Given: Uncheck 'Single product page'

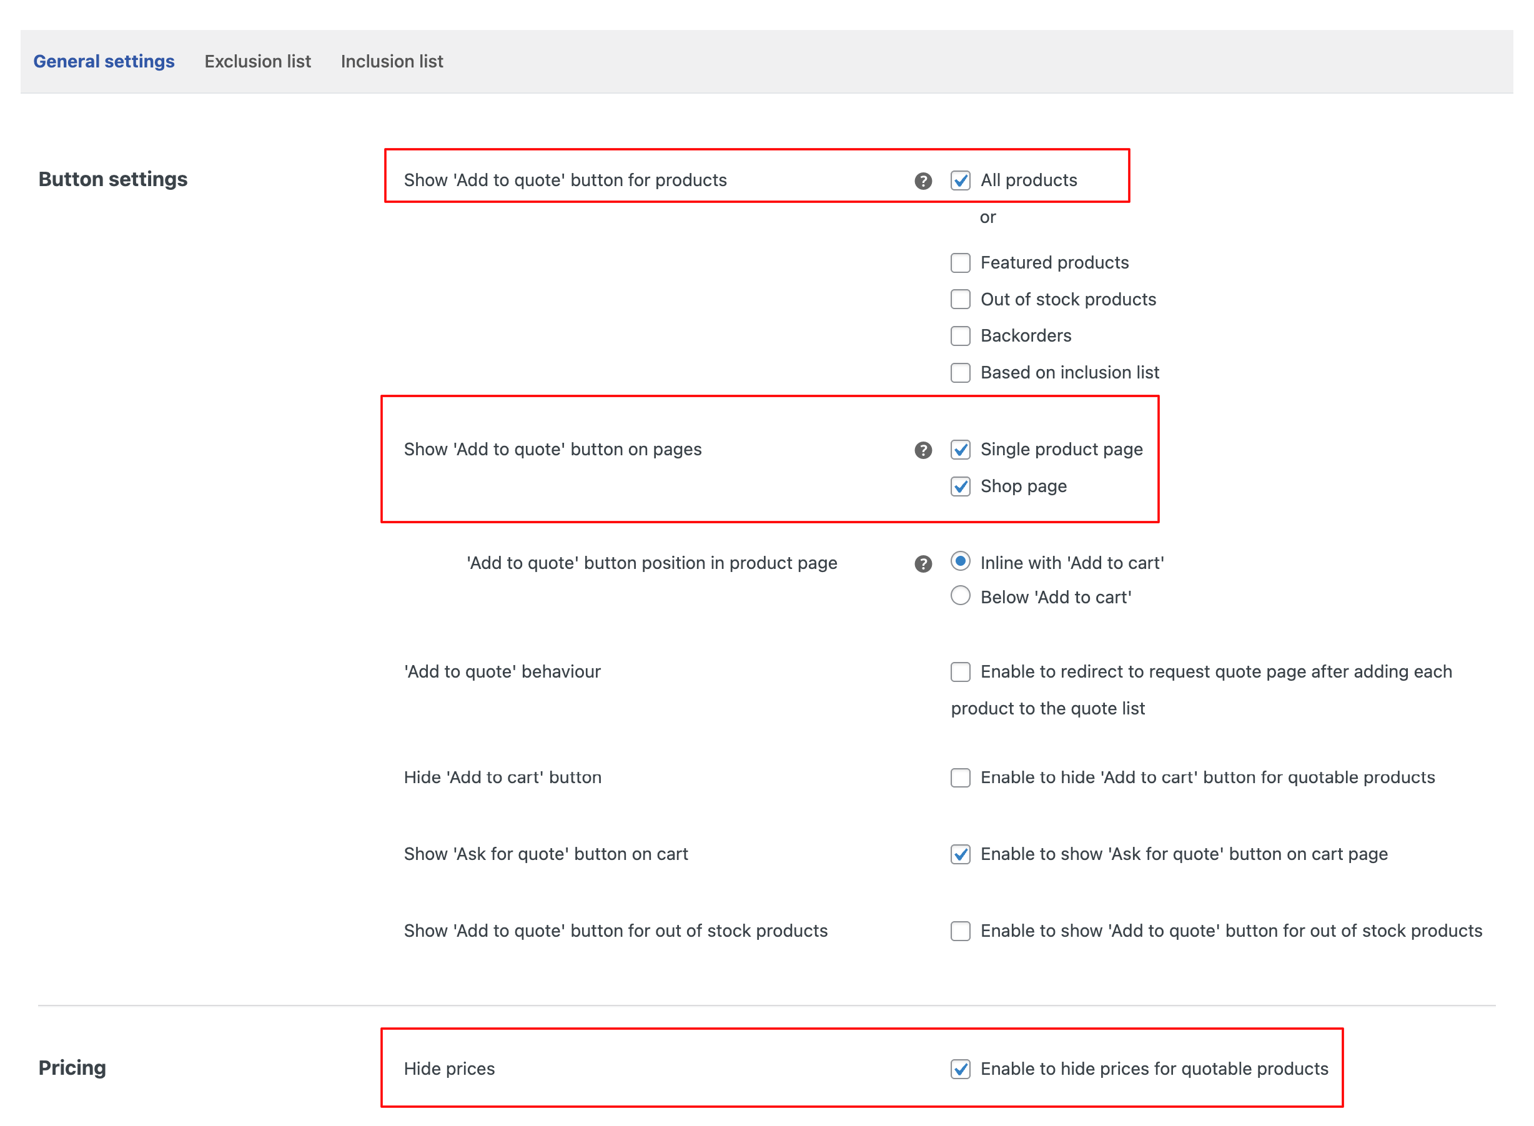Looking at the screenshot, I should (960, 450).
